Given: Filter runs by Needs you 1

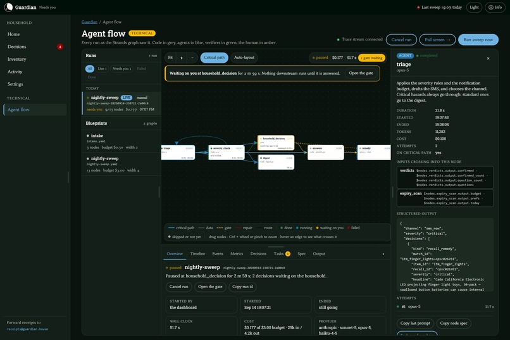Looking at the screenshot, I should point(121,68).
